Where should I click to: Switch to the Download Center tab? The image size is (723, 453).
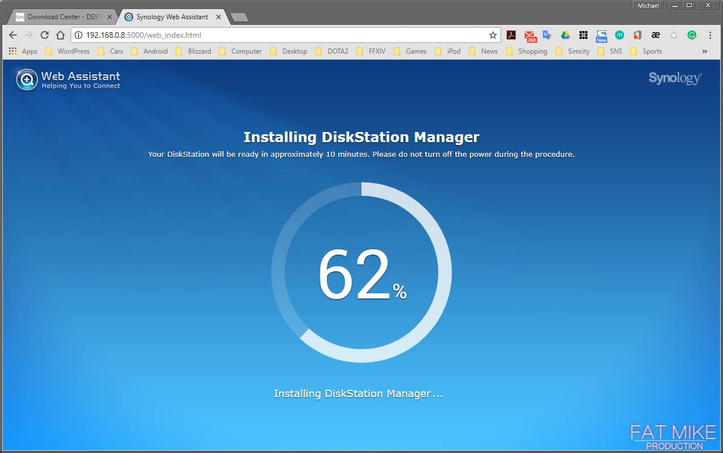[x=64, y=17]
